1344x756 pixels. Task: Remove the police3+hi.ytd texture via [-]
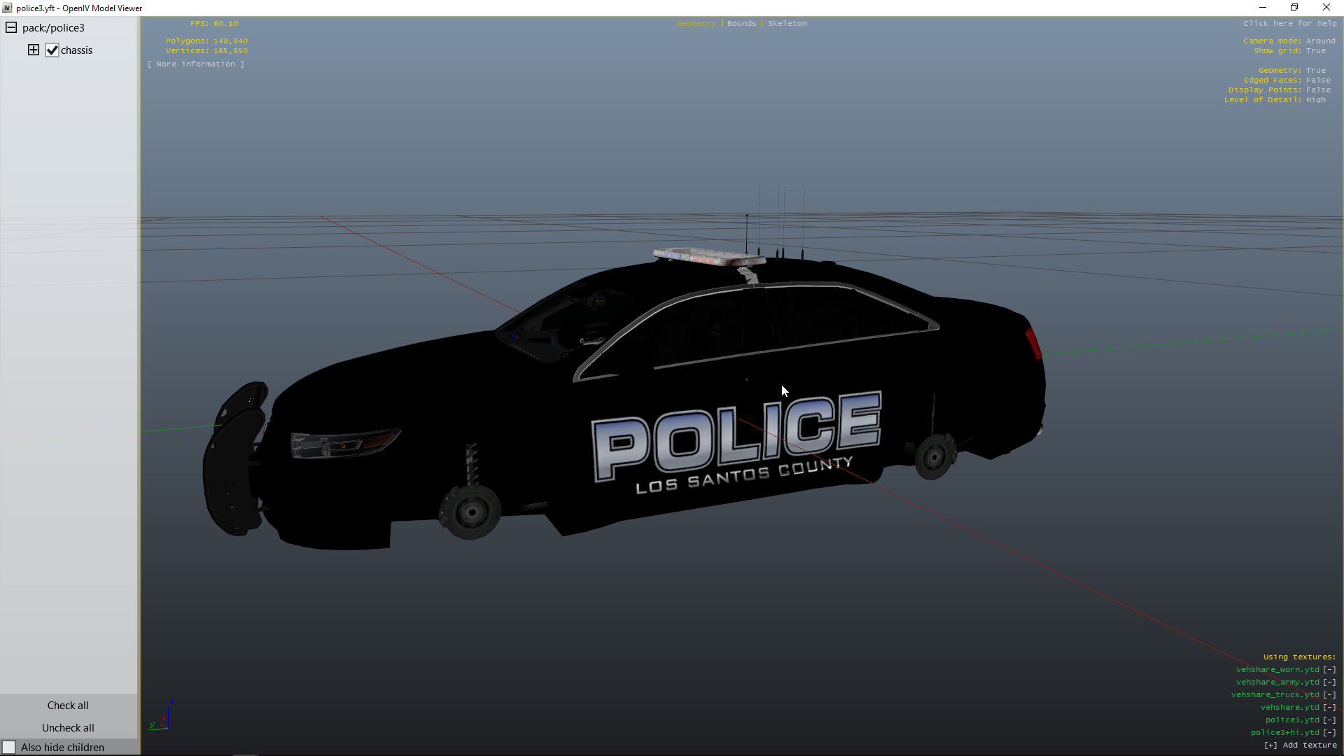[x=1329, y=733]
